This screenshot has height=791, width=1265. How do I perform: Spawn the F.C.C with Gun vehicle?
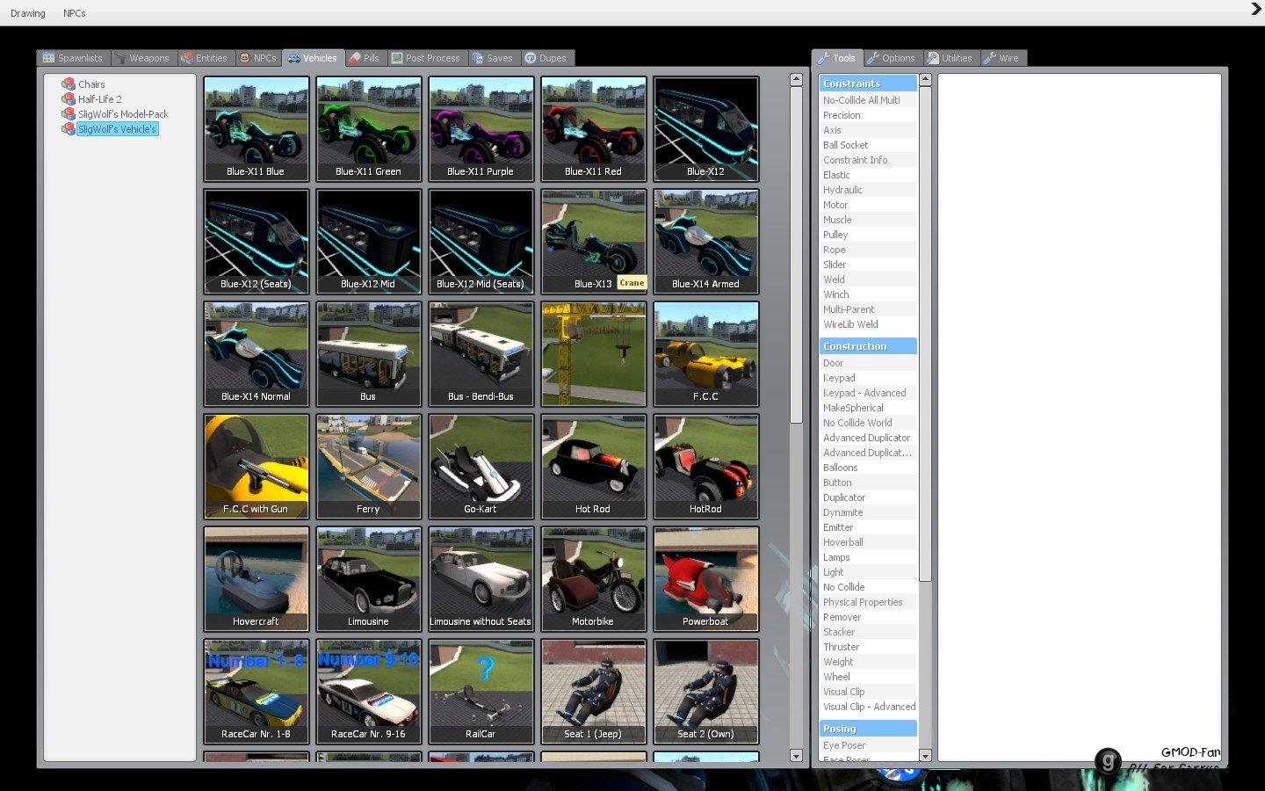point(256,467)
